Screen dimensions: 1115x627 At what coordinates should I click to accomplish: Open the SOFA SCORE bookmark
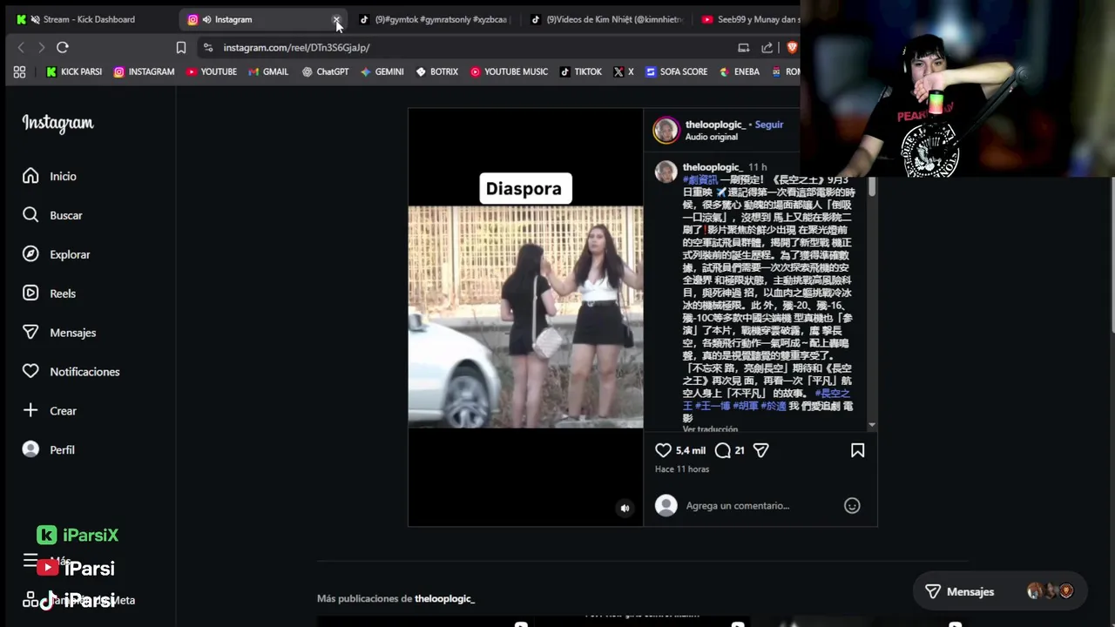[676, 71]
